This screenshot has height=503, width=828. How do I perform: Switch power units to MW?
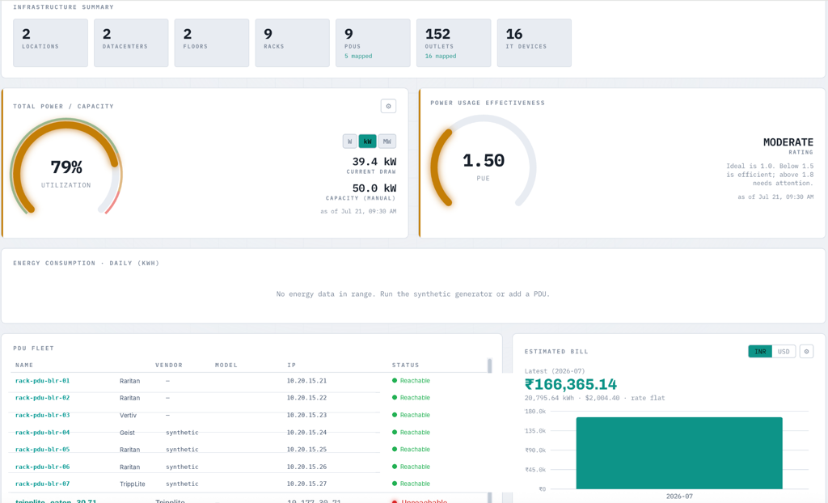[x=387, y=142]
